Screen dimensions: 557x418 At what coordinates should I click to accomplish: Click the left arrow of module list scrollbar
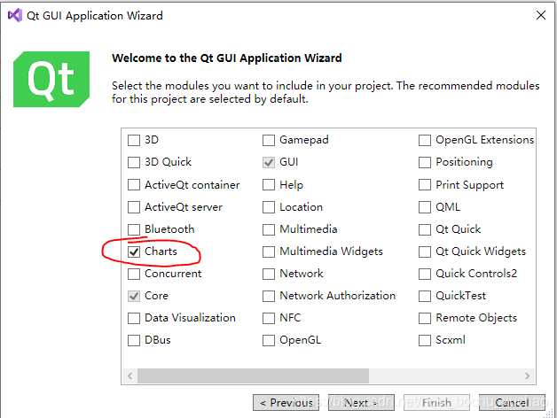click(130, 375)
